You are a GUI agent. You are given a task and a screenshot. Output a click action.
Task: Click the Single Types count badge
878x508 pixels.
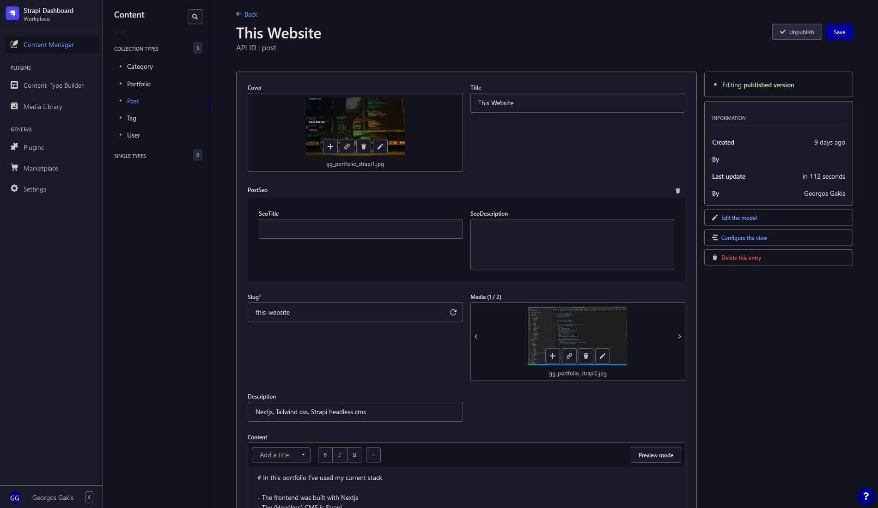coord(197,155)
